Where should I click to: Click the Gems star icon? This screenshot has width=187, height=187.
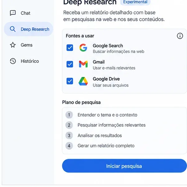point(13,45)
